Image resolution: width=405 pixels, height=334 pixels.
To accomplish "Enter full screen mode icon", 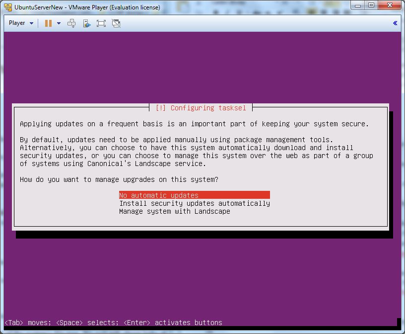I will [x=101, y=23].
